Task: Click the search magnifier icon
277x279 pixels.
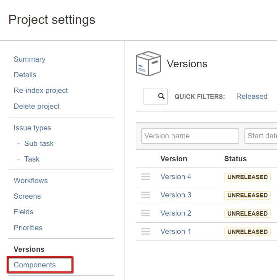Action: pyautogui.click(x=155, y=96)
